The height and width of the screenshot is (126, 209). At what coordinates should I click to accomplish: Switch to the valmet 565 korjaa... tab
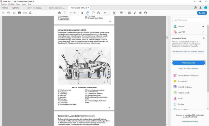(x=34, y=8)
